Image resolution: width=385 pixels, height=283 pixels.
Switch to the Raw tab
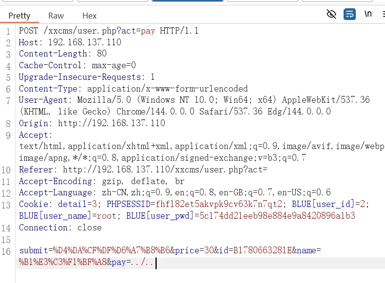pos(56,16)
